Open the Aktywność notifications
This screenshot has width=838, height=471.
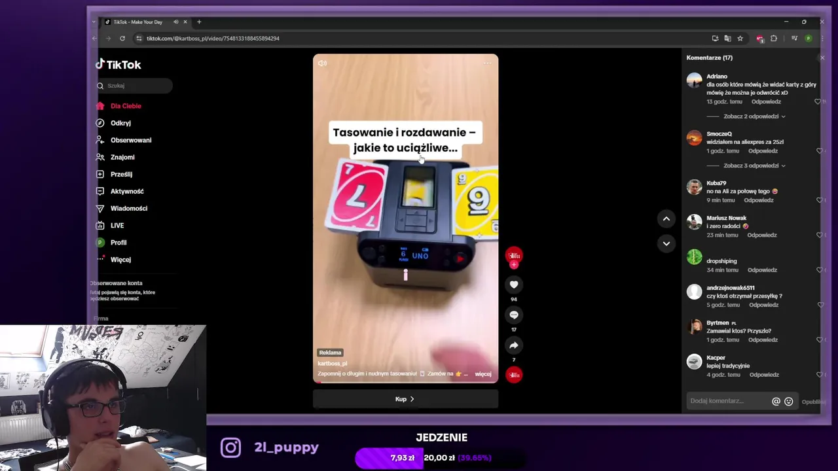(127, 191)
